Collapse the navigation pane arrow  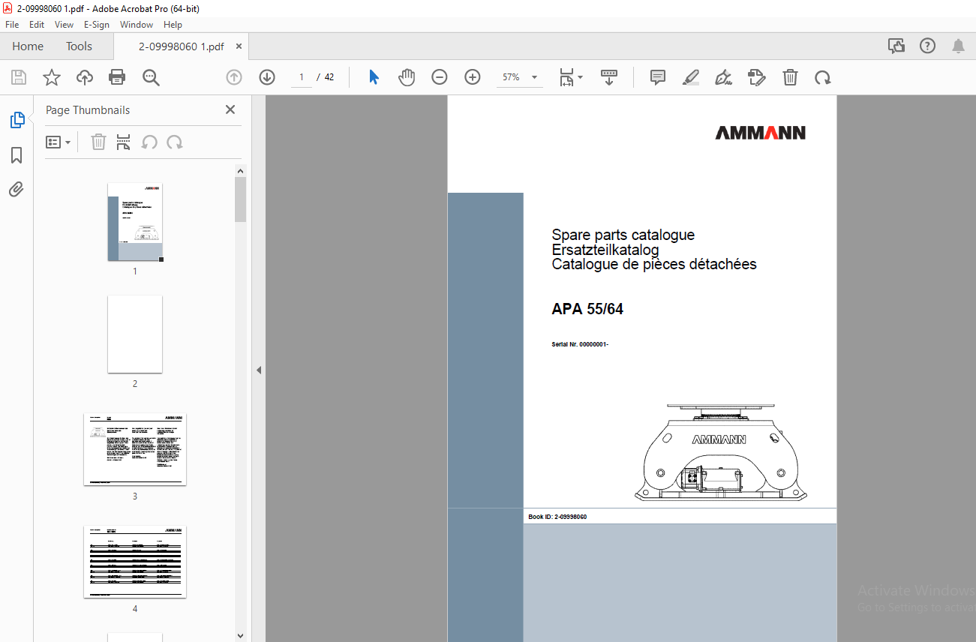[x=259, y=370]
